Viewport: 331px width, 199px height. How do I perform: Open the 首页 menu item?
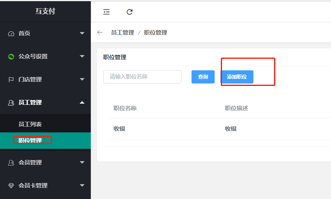(45, 33)
